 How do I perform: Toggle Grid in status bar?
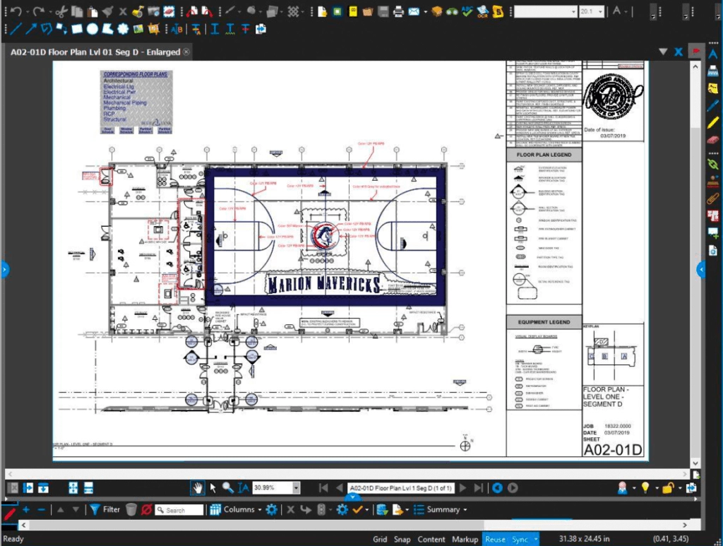tap(380, 539)
